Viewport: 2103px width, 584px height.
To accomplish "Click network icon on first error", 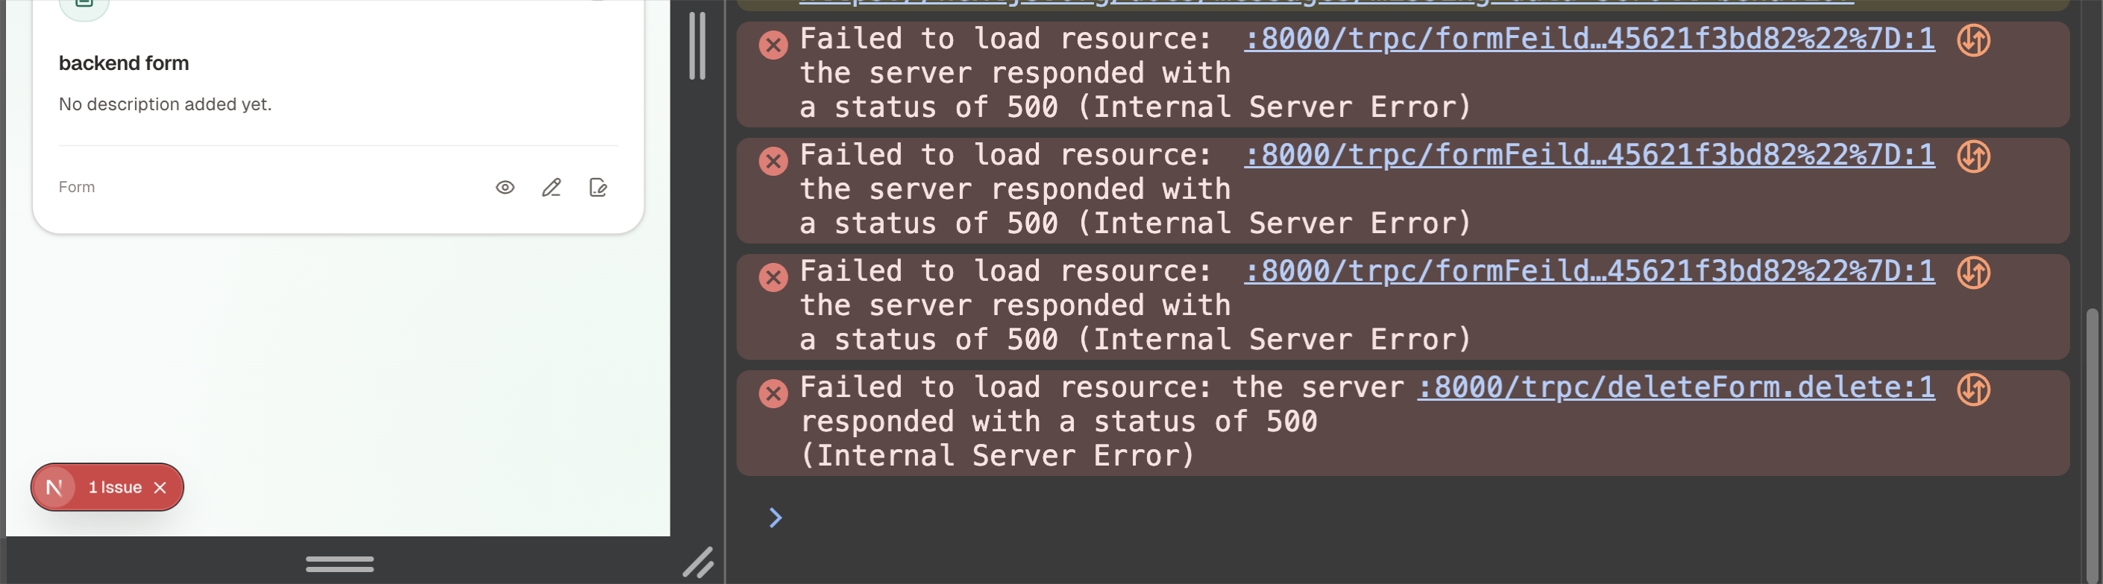I will [x=1973, y=40].
